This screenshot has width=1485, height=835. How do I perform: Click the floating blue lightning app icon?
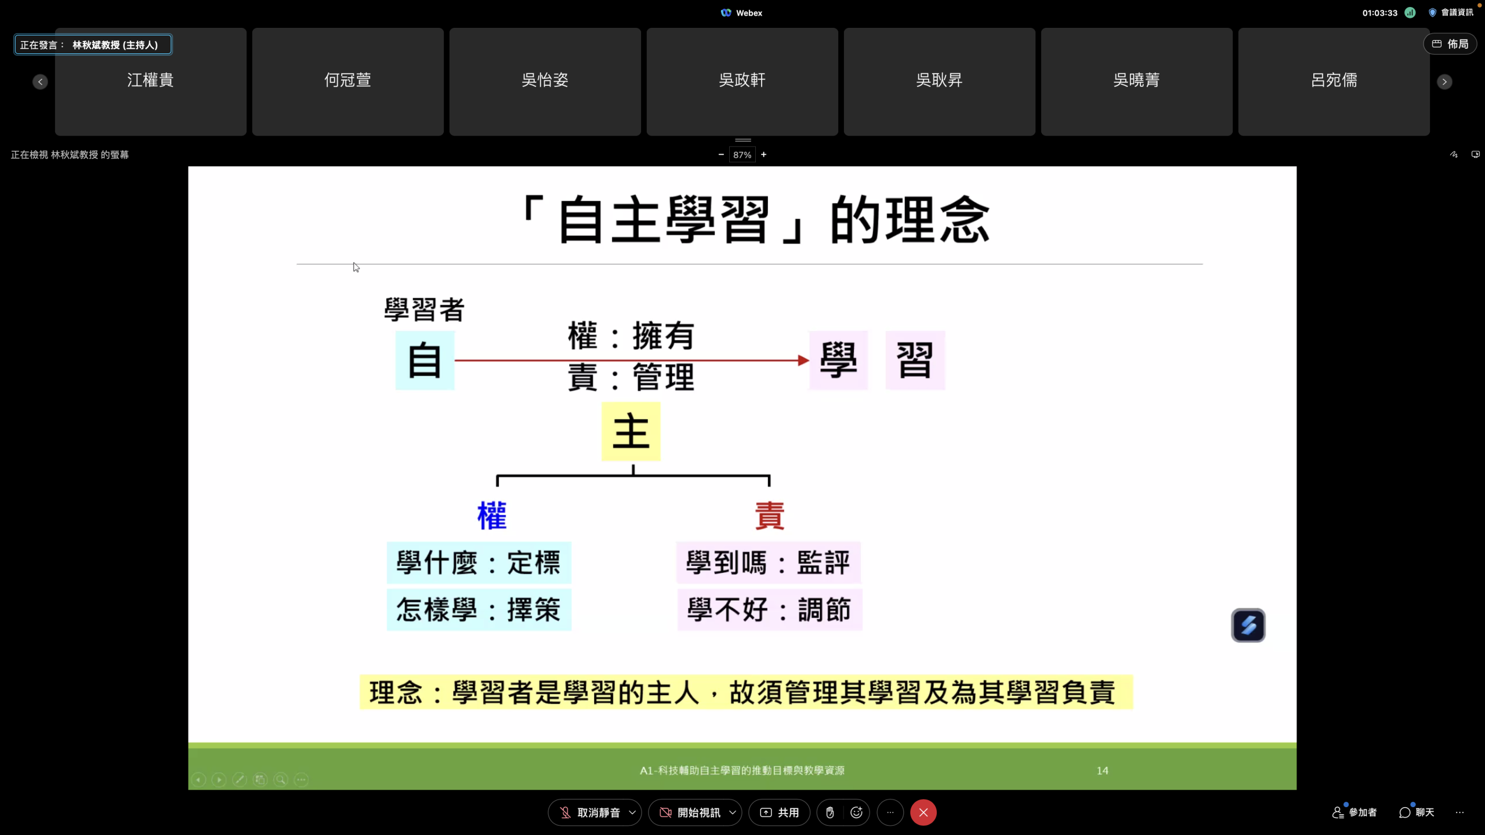click(x=1248, y=625)
